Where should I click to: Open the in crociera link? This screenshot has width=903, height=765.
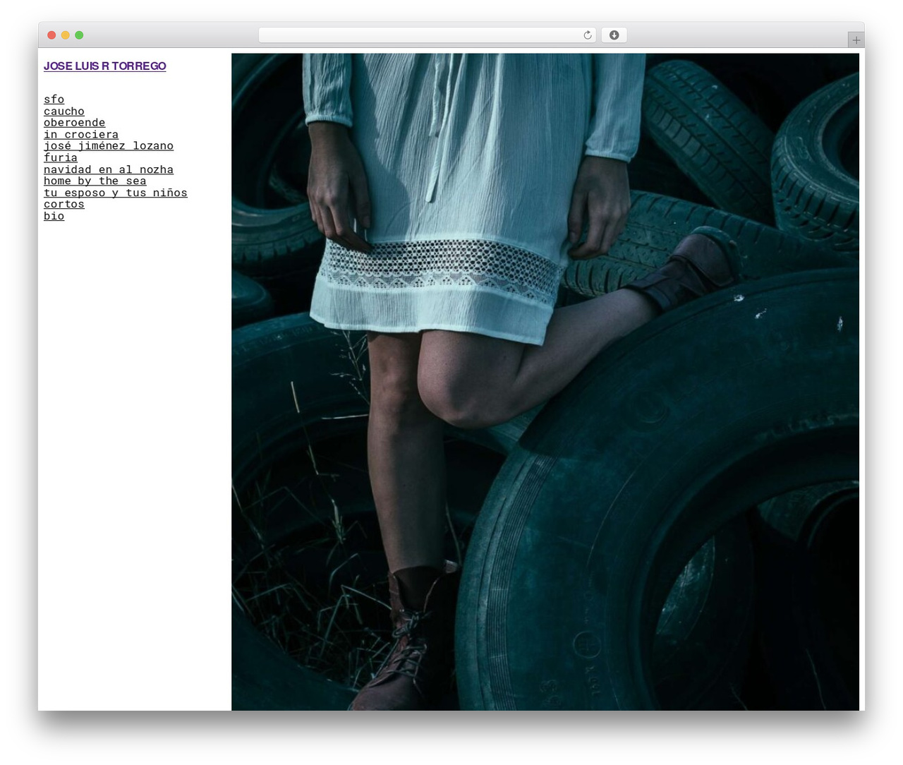pos(81,135)
